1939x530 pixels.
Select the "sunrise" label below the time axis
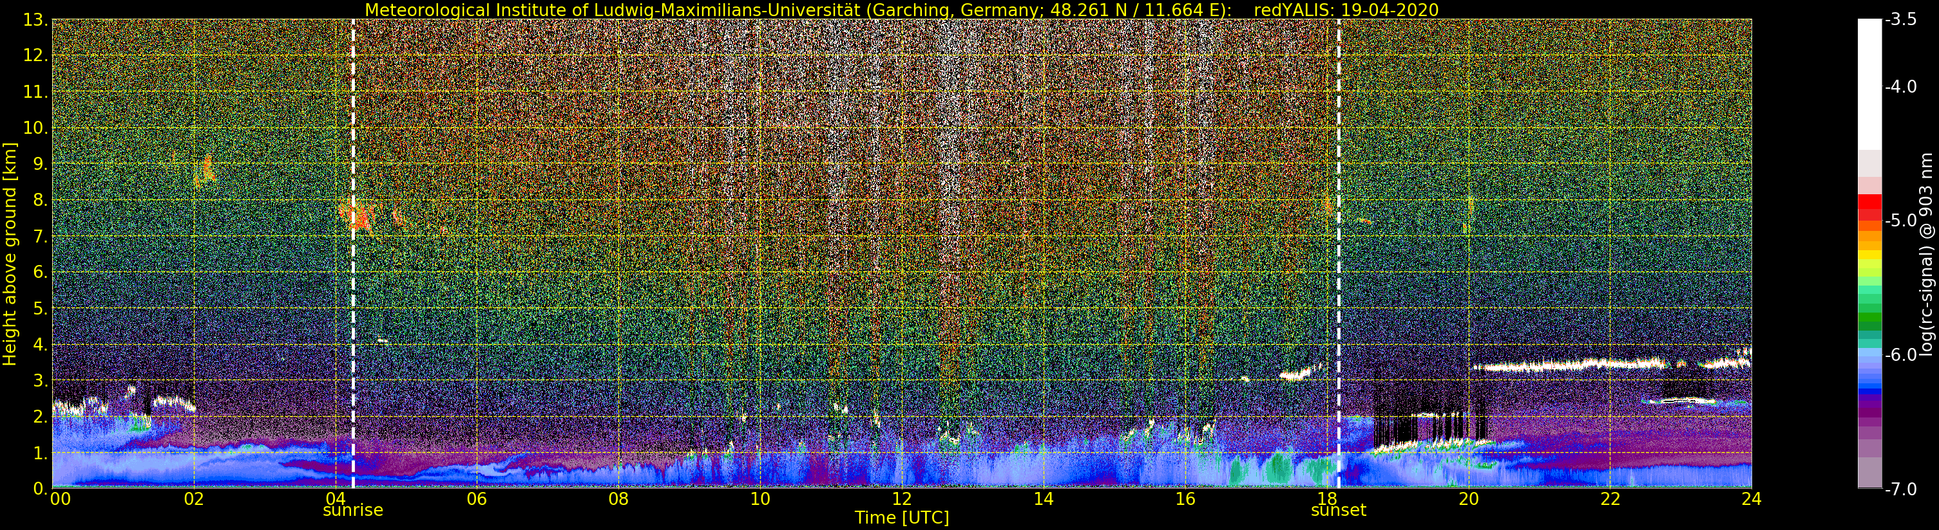[353, 511]
